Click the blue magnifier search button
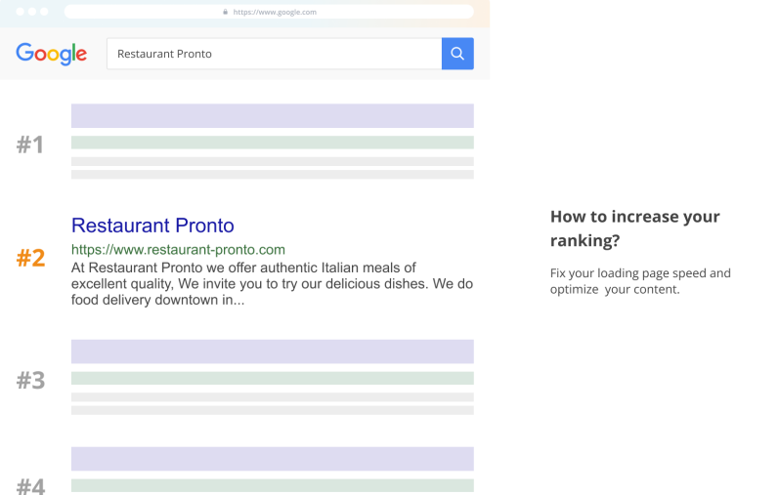The image size is (779, 495). 457,54
